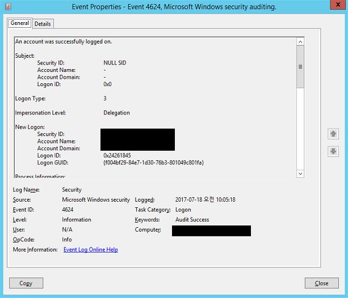Viewport: 348px width, 298px height.
Task: Select 'An account was successfully logged on.' text
Action: 64,42
